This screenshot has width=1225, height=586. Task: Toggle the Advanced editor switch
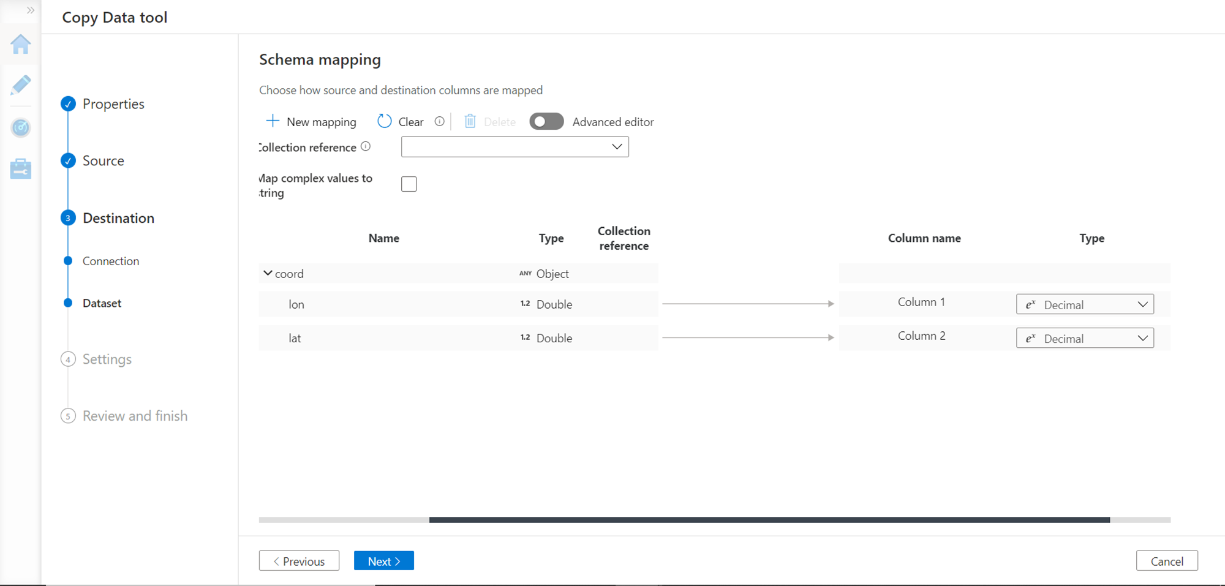(x=546, y=121)
